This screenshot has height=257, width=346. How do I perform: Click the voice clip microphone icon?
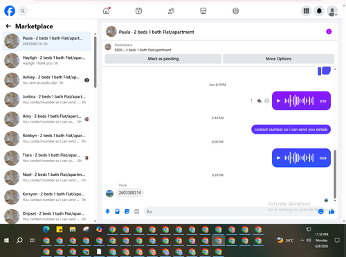tap(107, 211)
